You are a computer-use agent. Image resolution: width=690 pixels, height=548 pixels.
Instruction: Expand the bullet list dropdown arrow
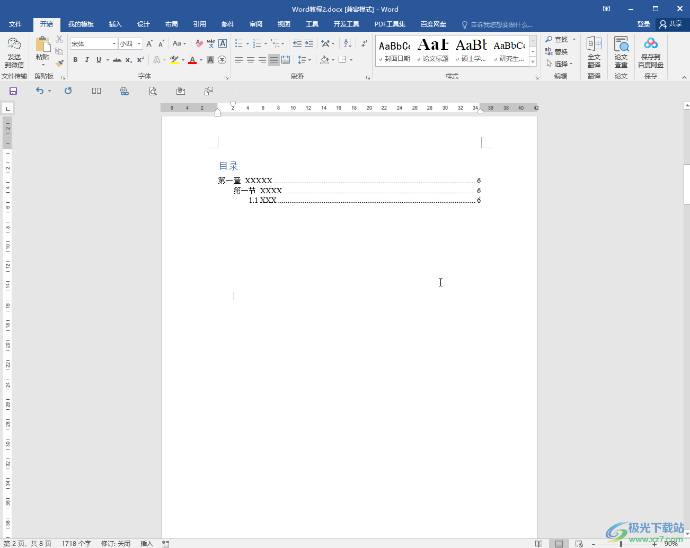coord(247,44)
